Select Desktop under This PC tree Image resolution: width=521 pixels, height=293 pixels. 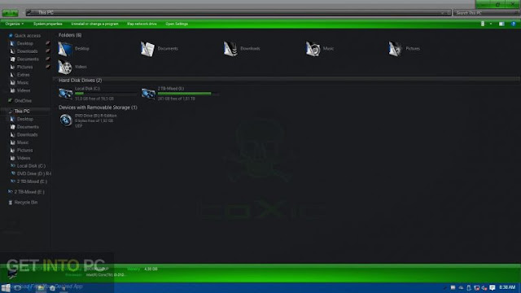25,119
